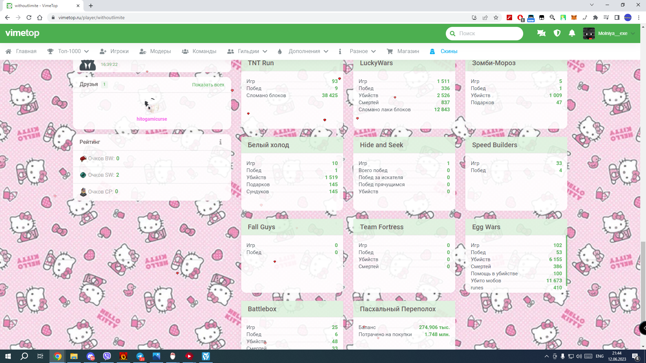Image resolution: width=646 pixels, height=363 pixels.
Task: Expand the Molniya__exe account dropdown arrow
Action: 633,34
